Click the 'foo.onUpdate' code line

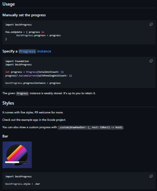[25, 32]
